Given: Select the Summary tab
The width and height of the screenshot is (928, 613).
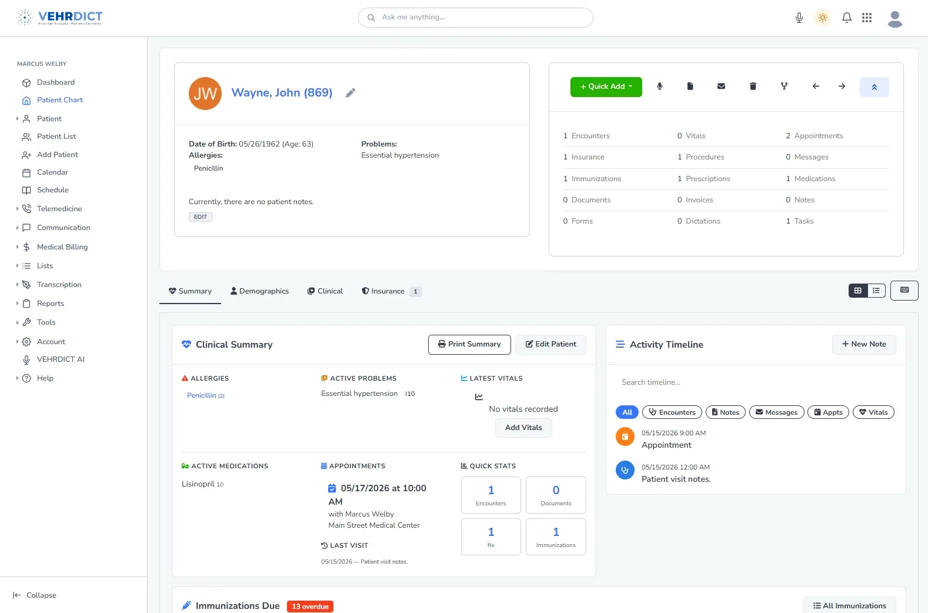Looking at the screenshot, I should click(x=190, y=291).
